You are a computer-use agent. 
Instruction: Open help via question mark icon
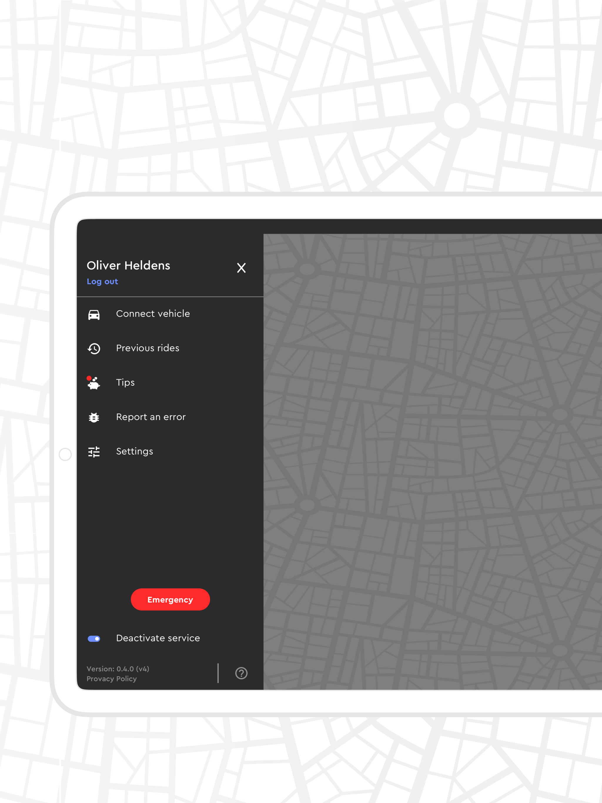(241, 673)
